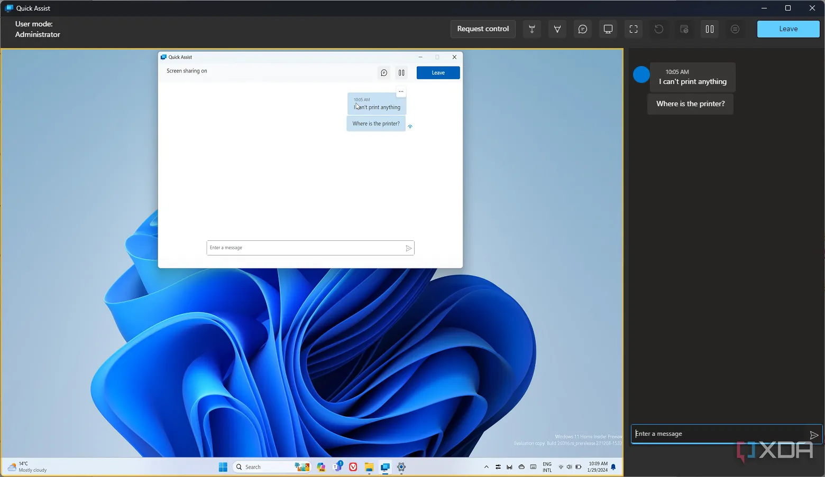Send the typed chat message
The height and width of the screenshot is (477, 825).
[x=814, y=435]
